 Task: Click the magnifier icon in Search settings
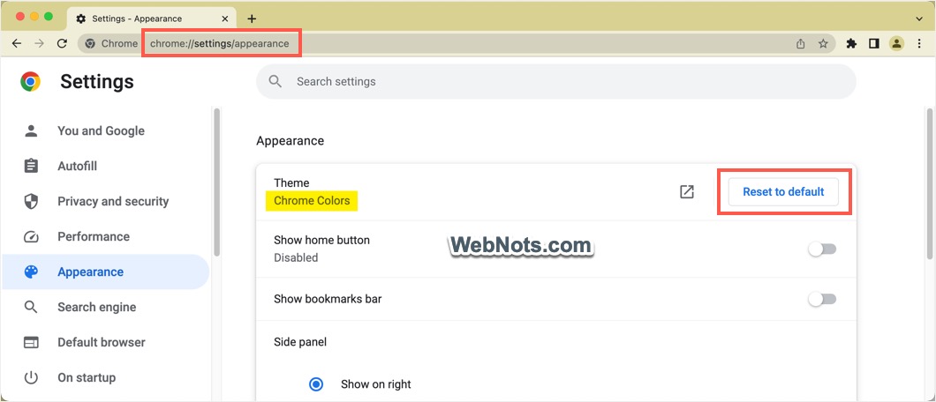coord(276,81)
